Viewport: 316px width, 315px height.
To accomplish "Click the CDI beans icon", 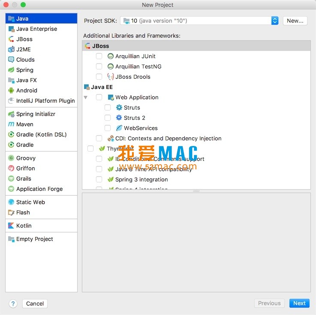I will point(111,138).
